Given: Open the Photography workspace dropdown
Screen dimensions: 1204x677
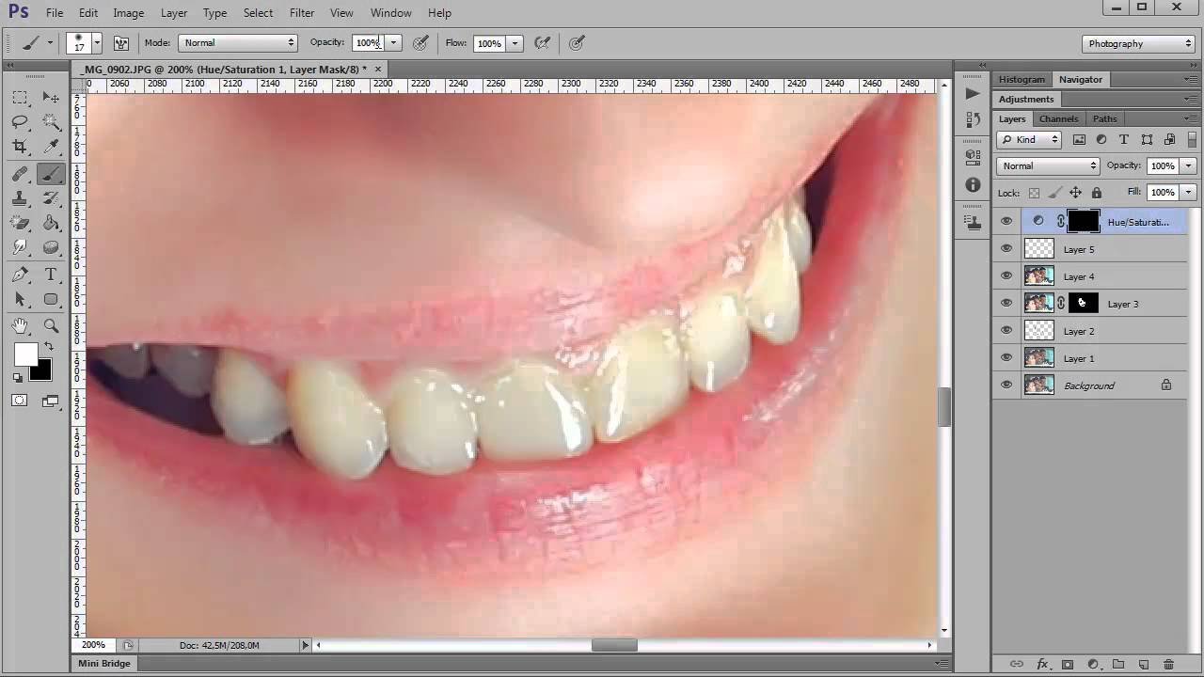Looking at the screenshot, I should (1138, 43).
